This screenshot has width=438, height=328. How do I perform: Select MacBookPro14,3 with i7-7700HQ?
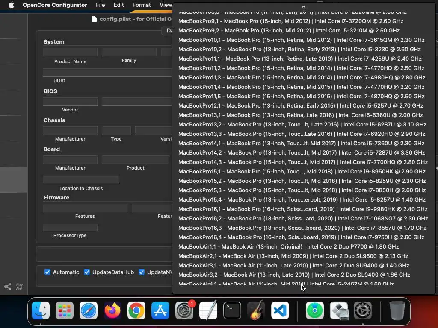tap(304, 162)
